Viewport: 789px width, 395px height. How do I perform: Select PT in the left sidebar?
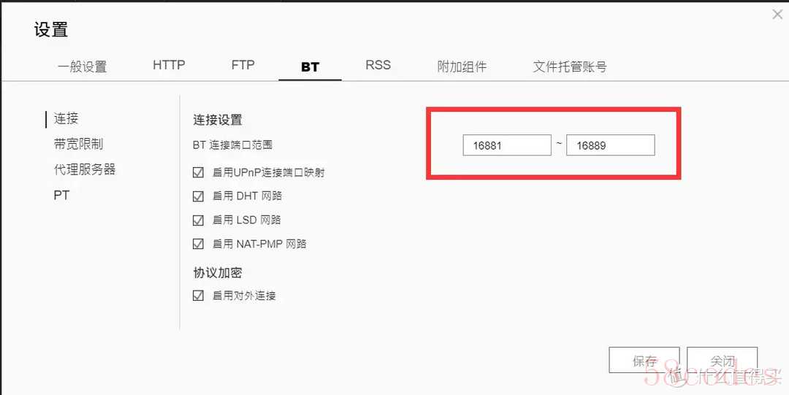pos(61,195)
